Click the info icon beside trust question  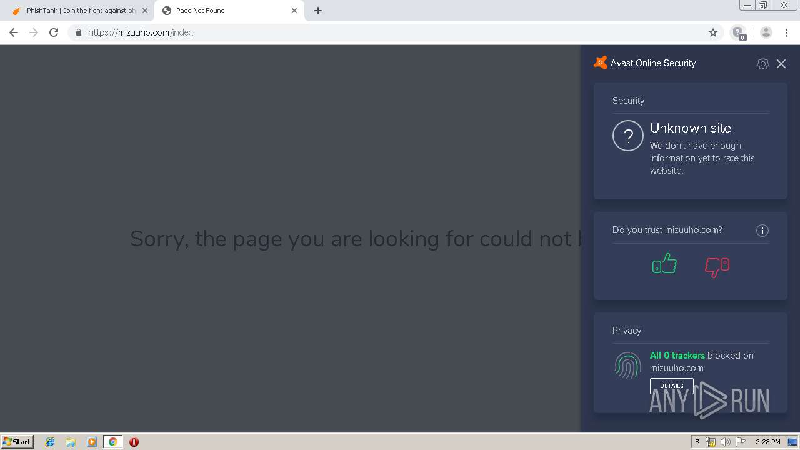coord(762,231)
